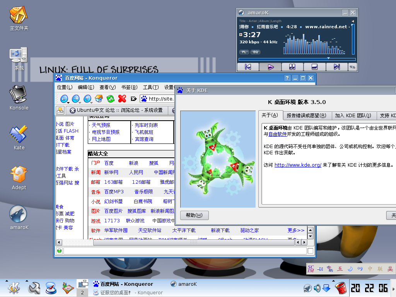Click the home icon in Konqueror toolbar
Image resolution: width=396 pixels, height=297 pixels.
point(99,99)
